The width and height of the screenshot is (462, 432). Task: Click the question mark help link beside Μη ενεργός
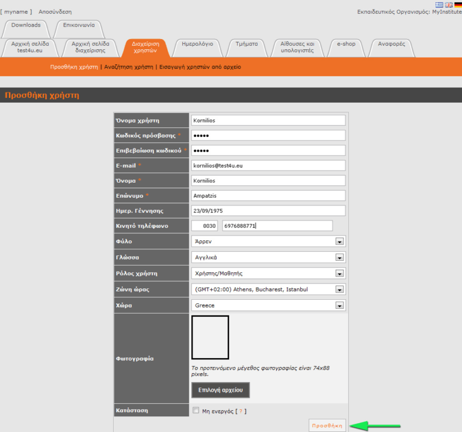pos(241,411)
